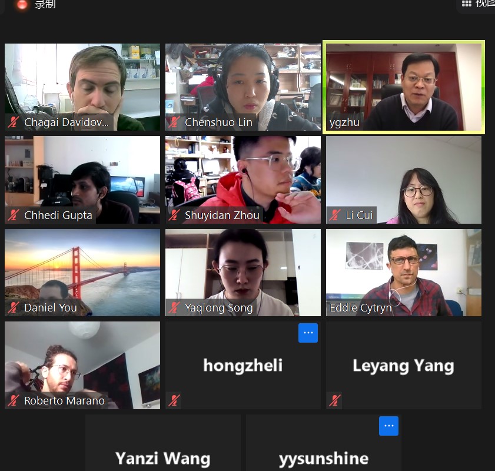Click muted mic icon on Leyang Yang tile
This screenshot has height=471, width=495.
[x=335, y=400]
